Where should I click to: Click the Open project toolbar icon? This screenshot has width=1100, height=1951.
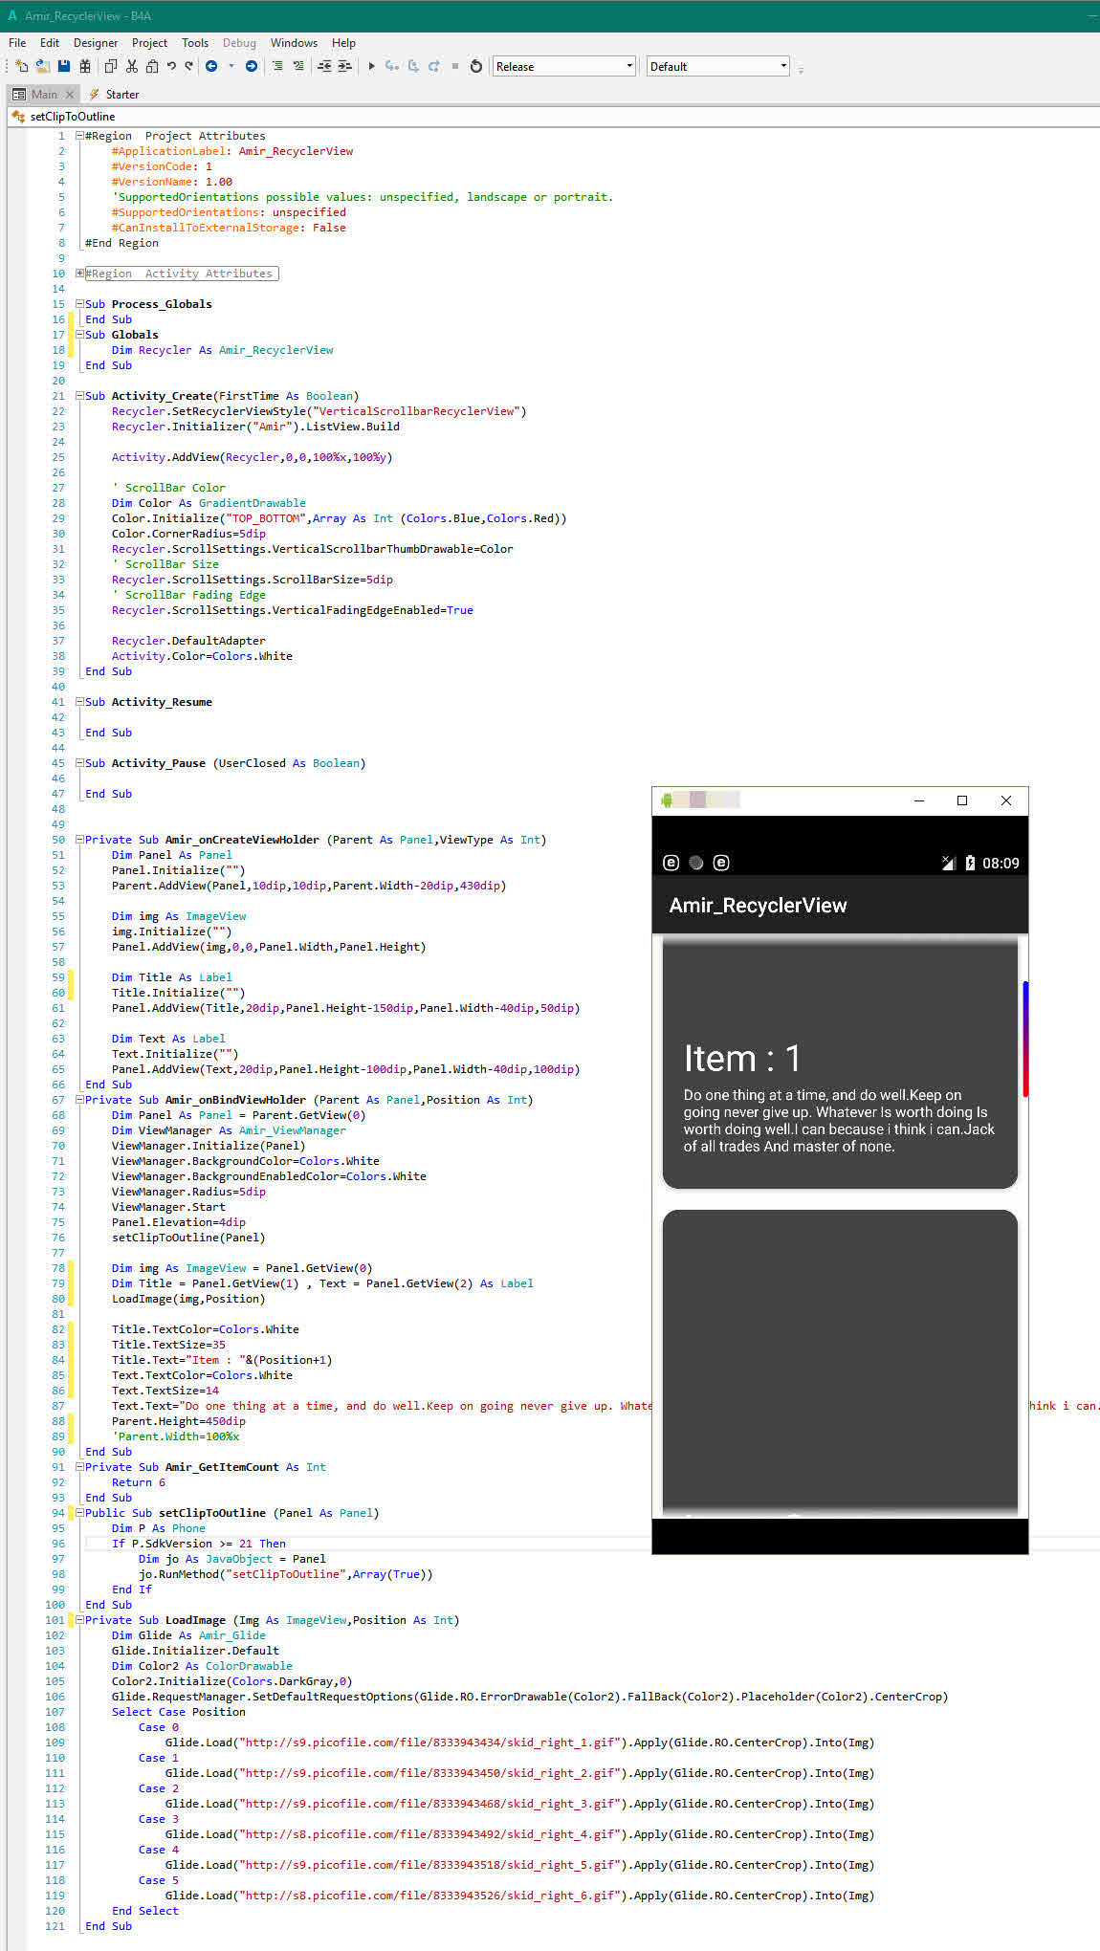42,66
